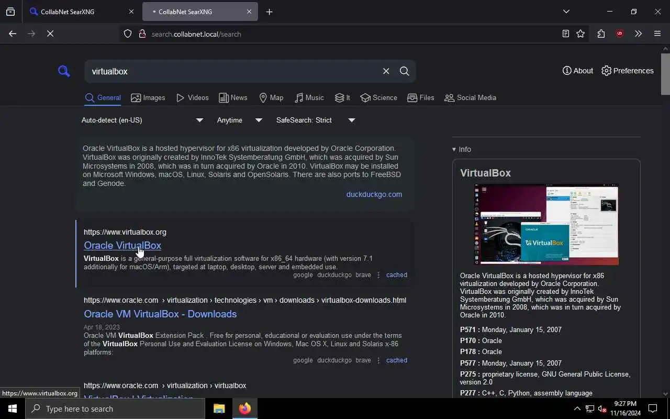Stop loading the page
Screen dimensions: 670x419
click(x=50, y=34)
